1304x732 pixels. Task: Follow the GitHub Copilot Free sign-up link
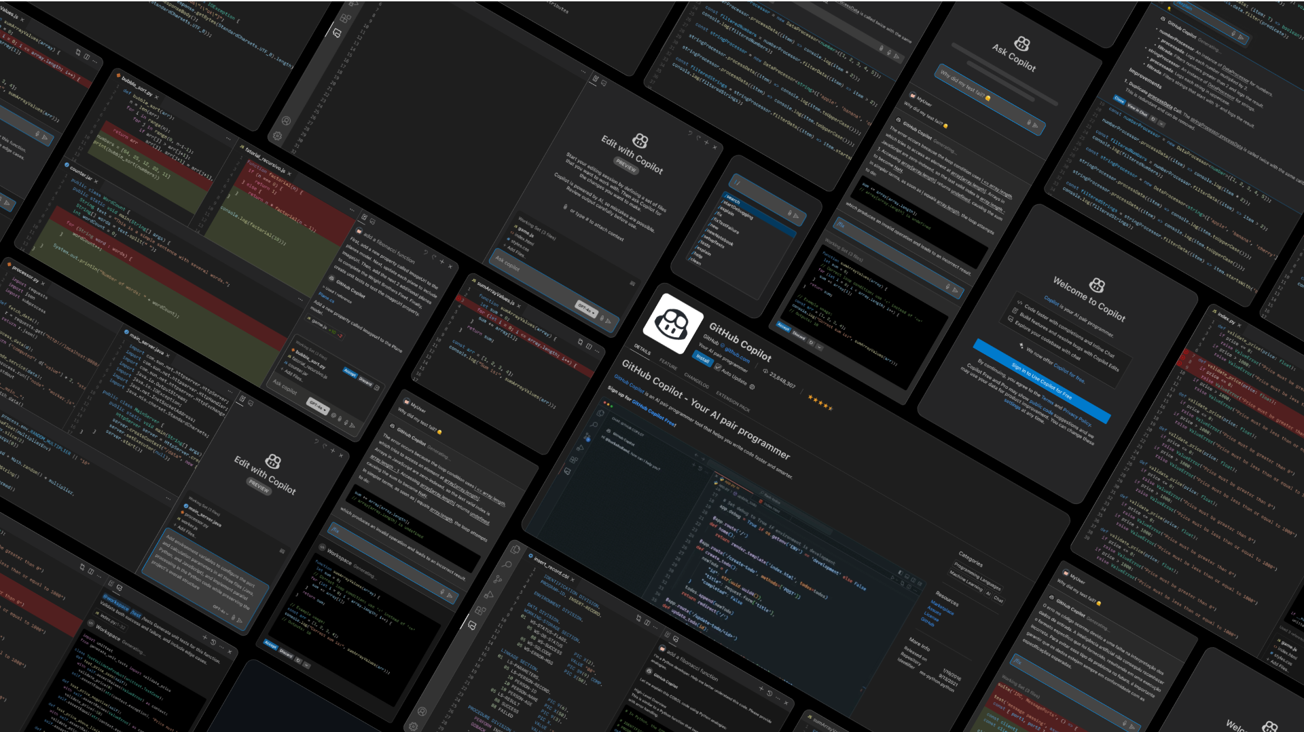653,412
